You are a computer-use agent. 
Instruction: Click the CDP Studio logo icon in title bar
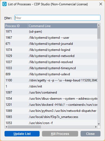5,4
